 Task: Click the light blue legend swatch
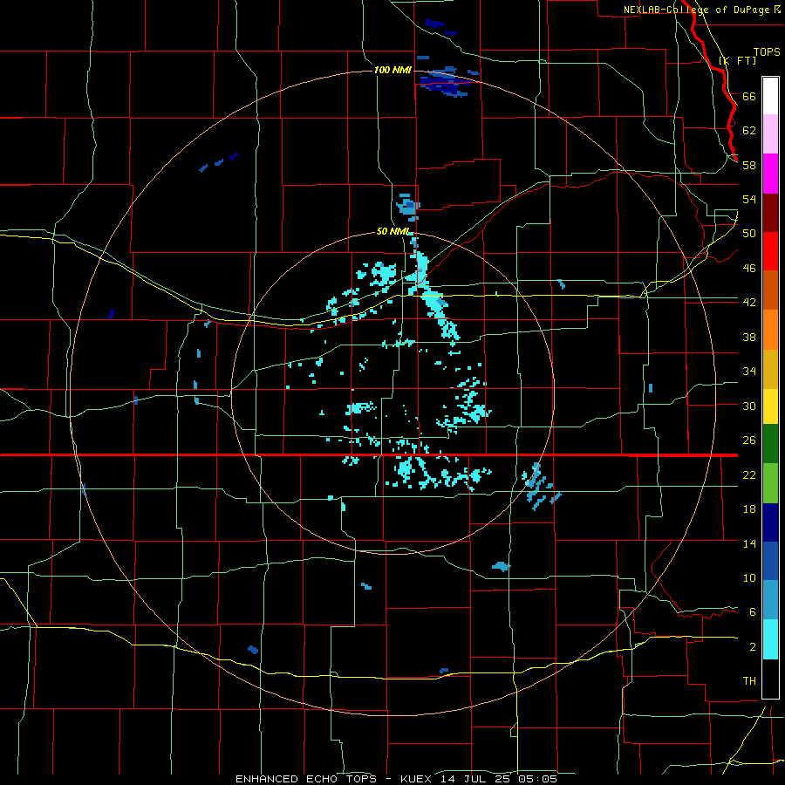[x=770, y=600]
